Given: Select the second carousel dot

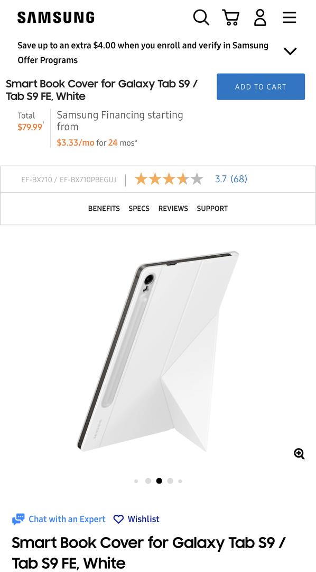Looking at the screenshot, I should pos(148,481).
